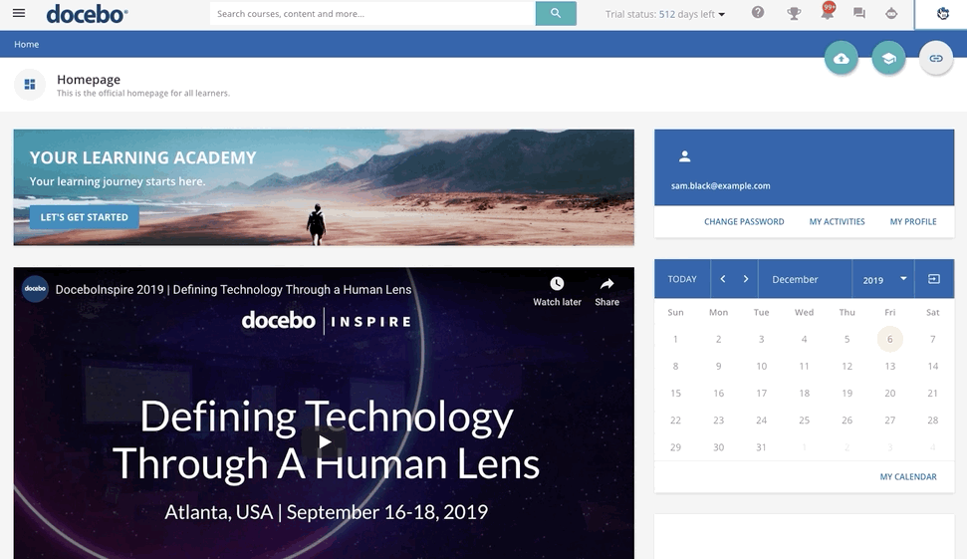Open the user avatar menu at top right
This screenshot has height=559, width=967.
coord(942,14)
